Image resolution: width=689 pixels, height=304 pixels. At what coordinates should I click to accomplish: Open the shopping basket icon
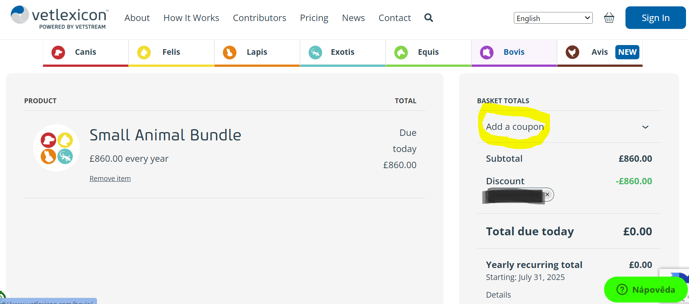tap(609, 18)
